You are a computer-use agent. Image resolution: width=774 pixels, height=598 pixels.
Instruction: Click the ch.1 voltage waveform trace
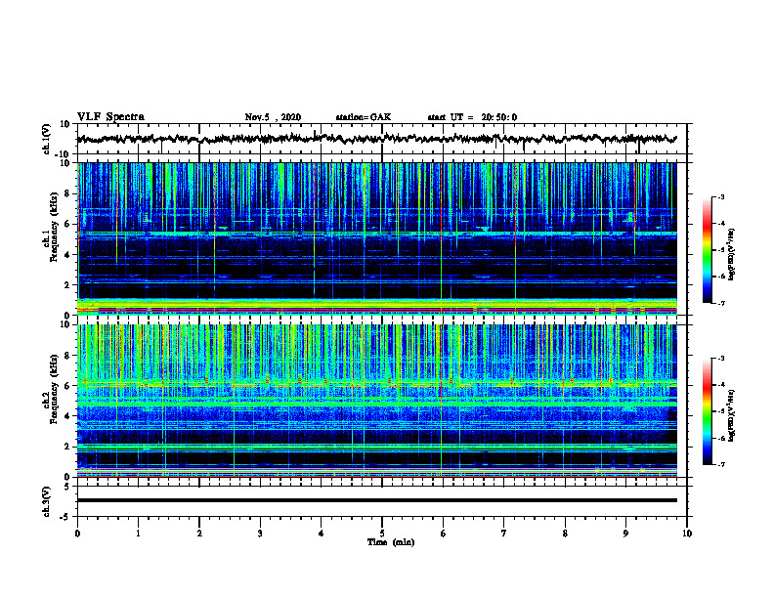click(x=377, y=139)
